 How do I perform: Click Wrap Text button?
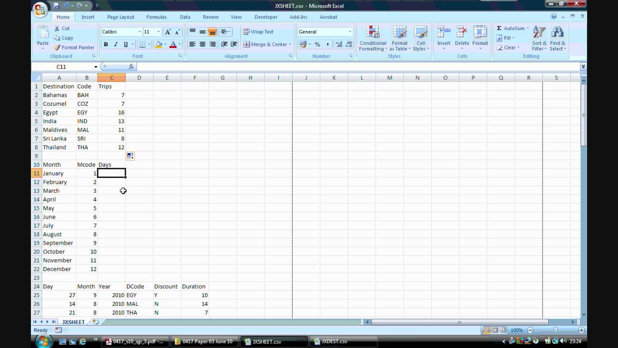point(258,32)
